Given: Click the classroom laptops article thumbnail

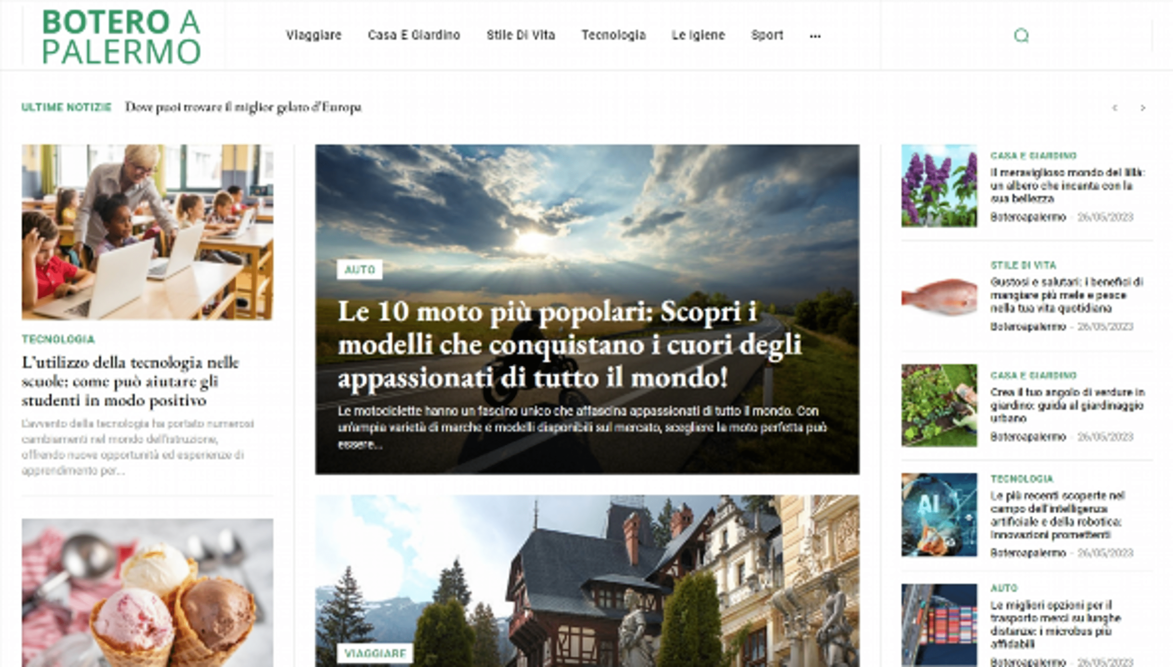Looking at the screenshot, I should tap(147, 232).
